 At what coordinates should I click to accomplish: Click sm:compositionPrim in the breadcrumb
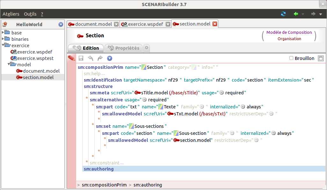pos(104,185)
